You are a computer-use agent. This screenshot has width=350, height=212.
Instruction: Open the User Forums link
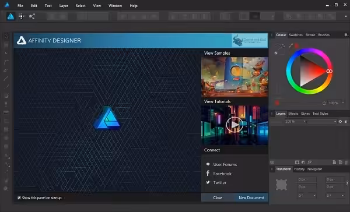225,164
